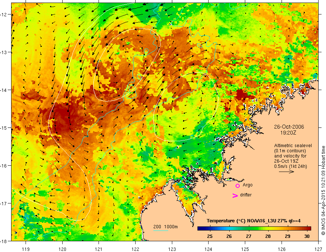Click the 0.5m/s velocity scale arrow
The image size is (326, 252).
[x=286, y=172]
